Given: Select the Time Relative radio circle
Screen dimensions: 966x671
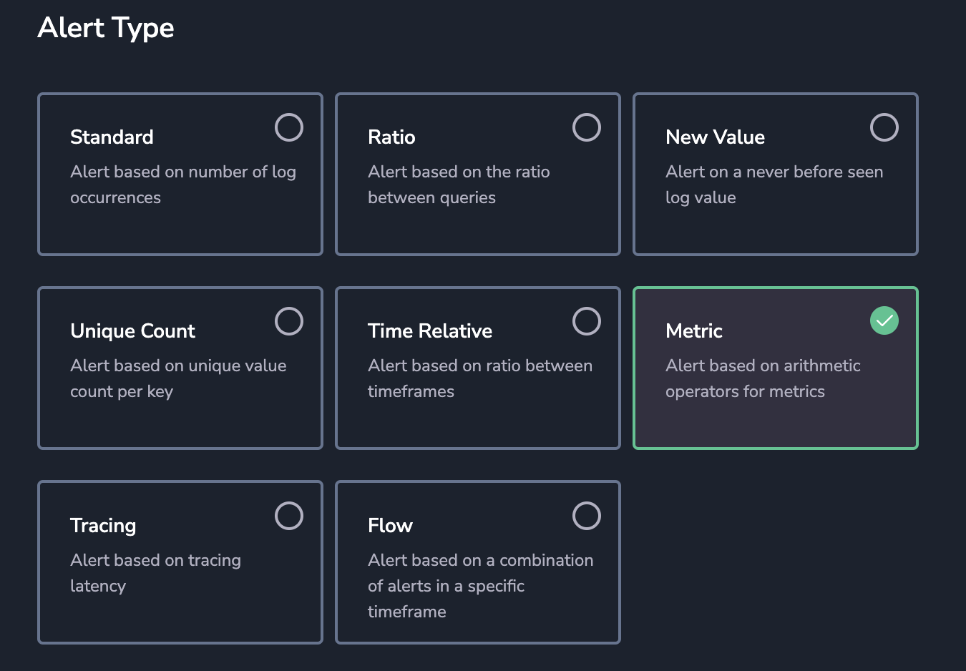Looking at the screenshot, I should (587, 322).
